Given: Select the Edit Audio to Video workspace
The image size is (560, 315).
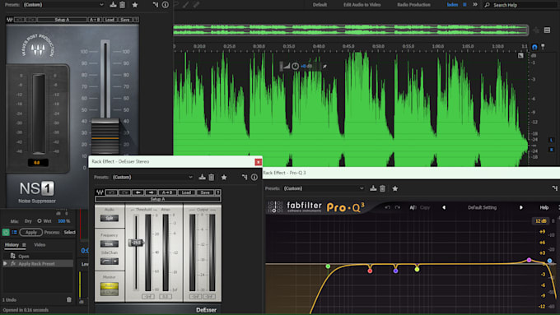Looking at the screenshot, I should tap(362, 5).
